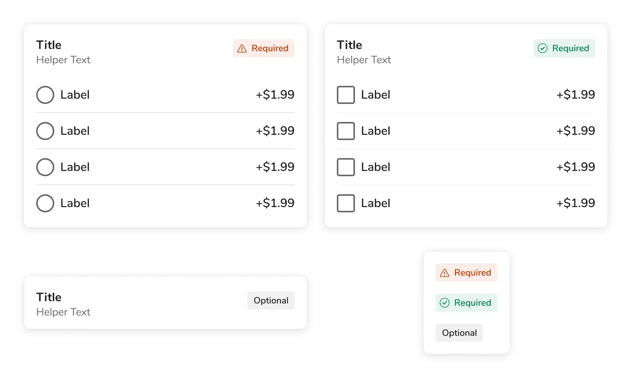Enable the third Label checkbox
This screenshot has height=378, width=630.
coord(346,167)
